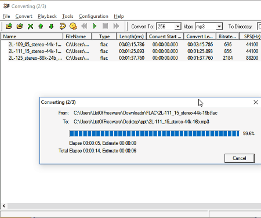Click the To output path in dialog

pos(142,122)
